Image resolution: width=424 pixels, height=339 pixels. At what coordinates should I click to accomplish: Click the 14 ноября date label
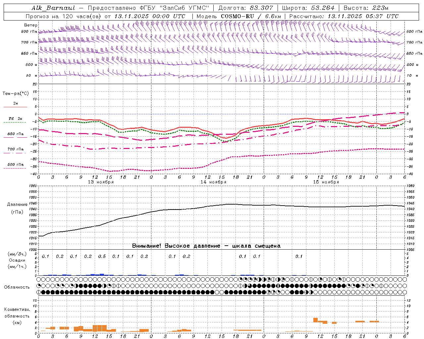[x=213, y=182]
